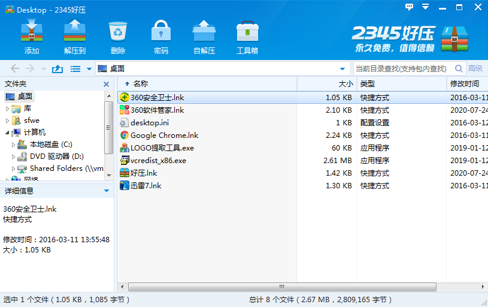Collapse the 计算机 tree node
This screenshot has height=307, width=488.
point(7,133)
